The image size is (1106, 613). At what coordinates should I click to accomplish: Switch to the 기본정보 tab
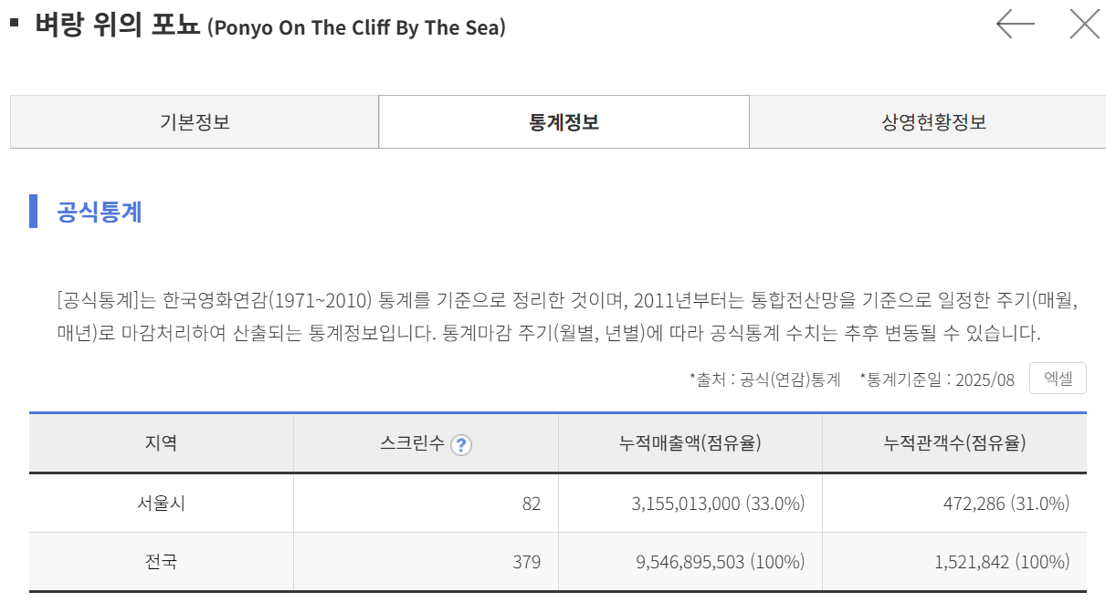click(195, 122)
